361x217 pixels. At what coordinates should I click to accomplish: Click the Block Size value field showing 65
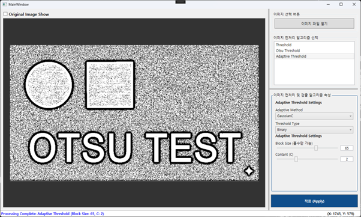(347, 148)
